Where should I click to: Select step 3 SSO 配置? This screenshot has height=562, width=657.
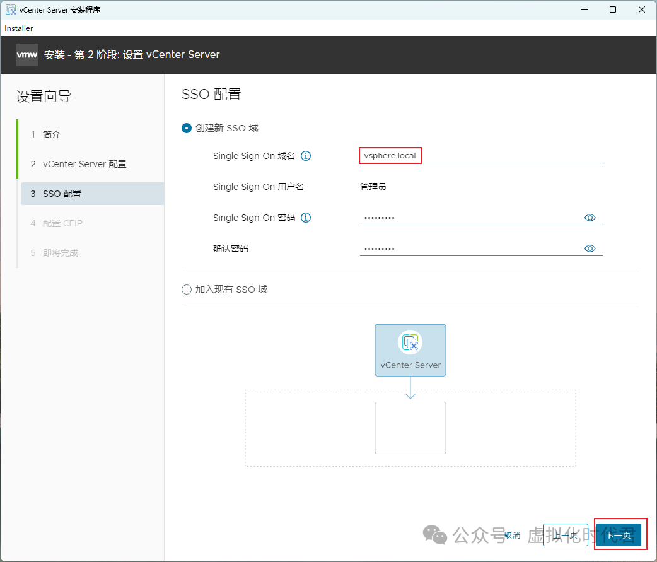pos(92,194)
